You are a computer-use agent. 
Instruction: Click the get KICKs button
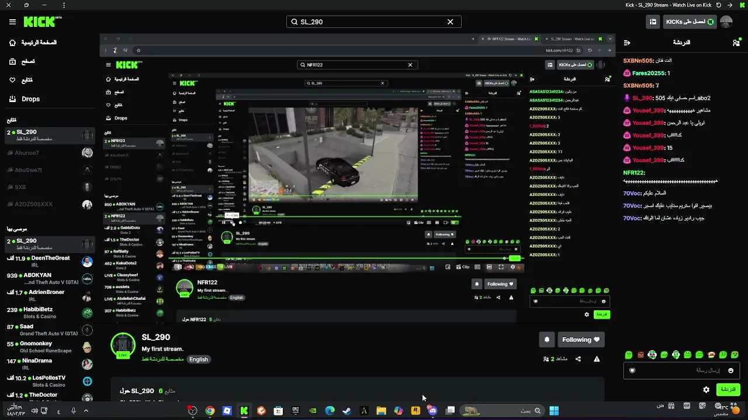click(690, 22)
